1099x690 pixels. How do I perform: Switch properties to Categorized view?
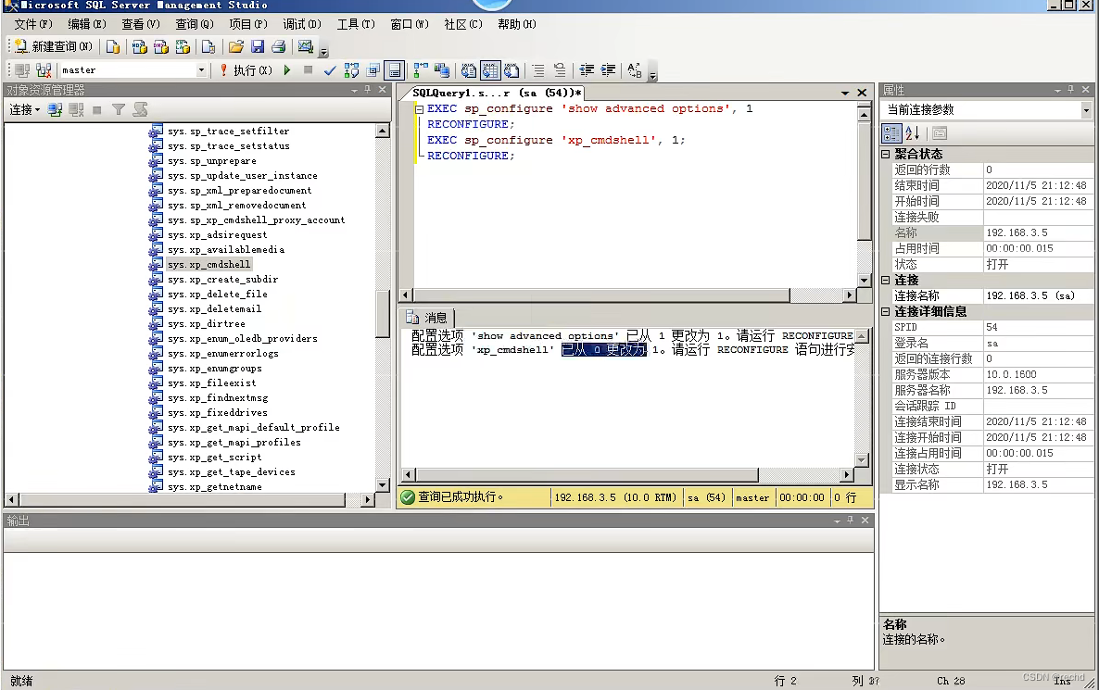point(891,133)
